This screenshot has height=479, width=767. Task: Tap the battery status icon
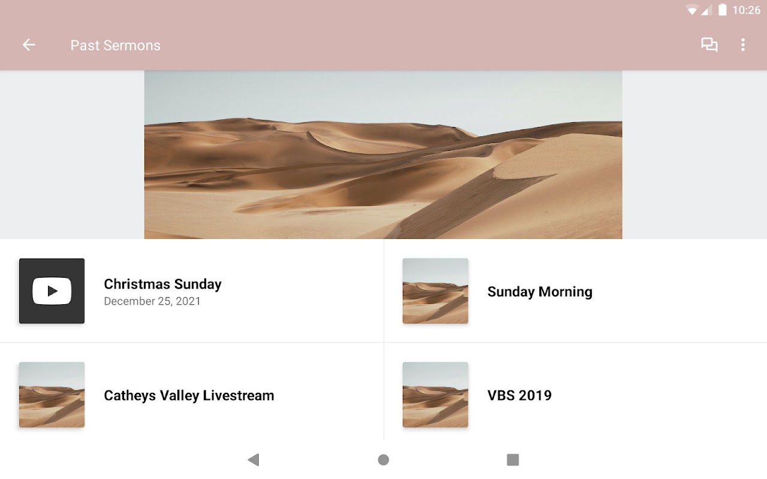[722, 10]
